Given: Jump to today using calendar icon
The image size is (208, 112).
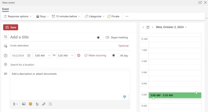Looking at the screenshot, I should point(148,27).
